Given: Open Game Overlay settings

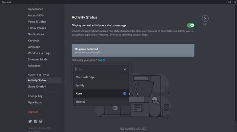Looking at the screenshot, I should 37,87.
